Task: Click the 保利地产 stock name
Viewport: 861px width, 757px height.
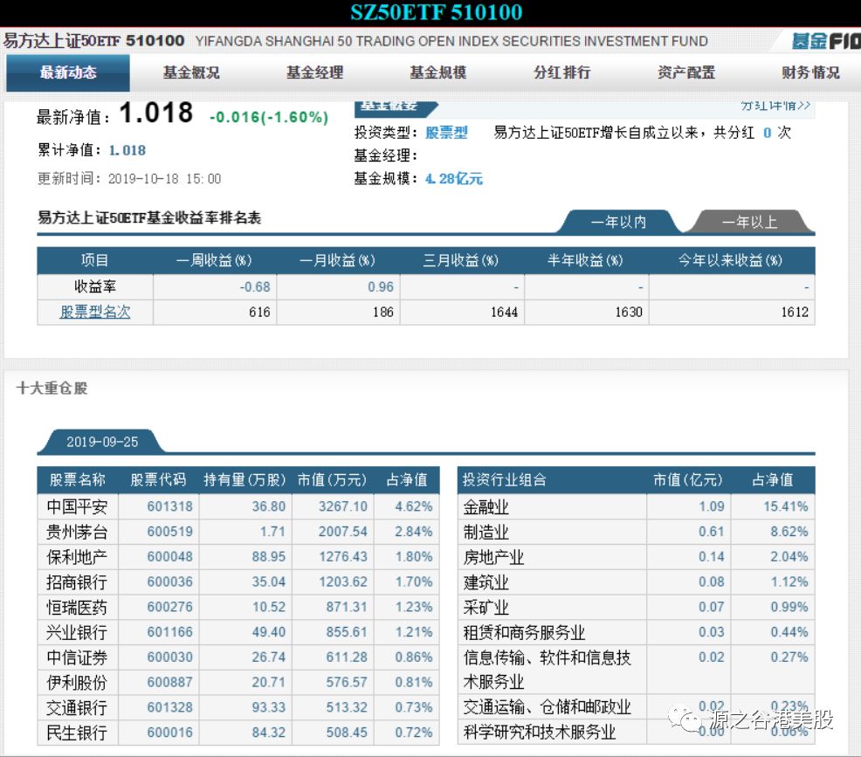Action: point(77,557)
